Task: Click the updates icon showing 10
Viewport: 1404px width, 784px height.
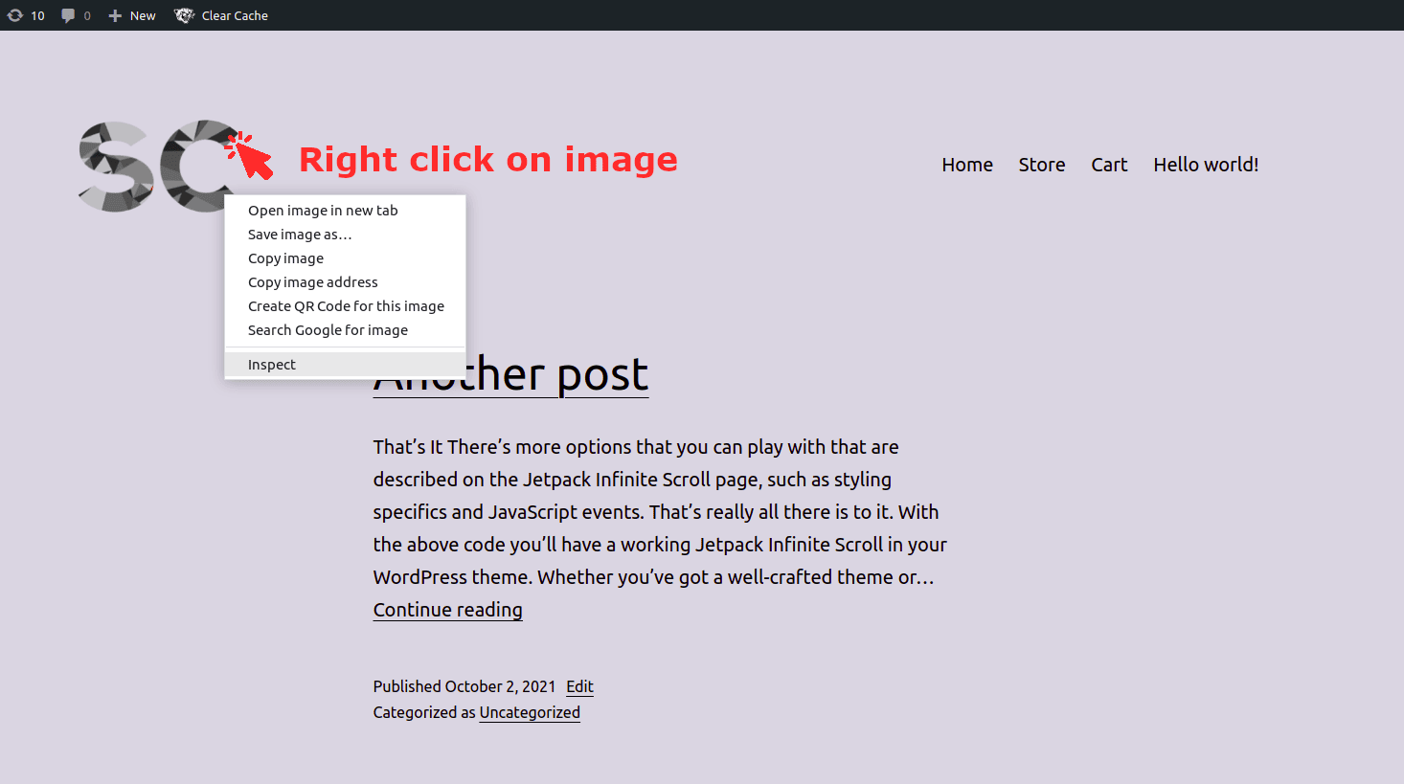Action: point(15,15)
